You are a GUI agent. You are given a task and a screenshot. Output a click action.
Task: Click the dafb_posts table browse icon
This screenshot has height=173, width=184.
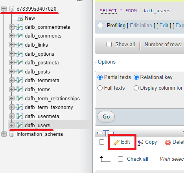(20, 71)
